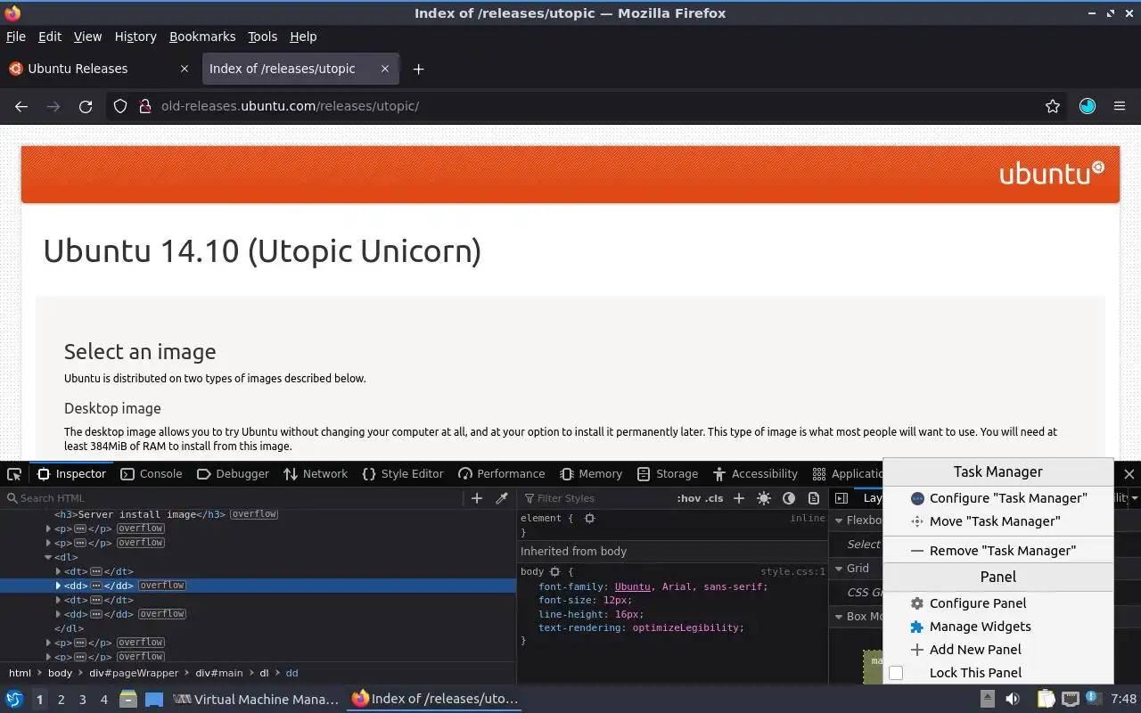This screenshot has width=1141, height=713.
Task: Switch to the Debugger tab
Action: coord(233,474)
